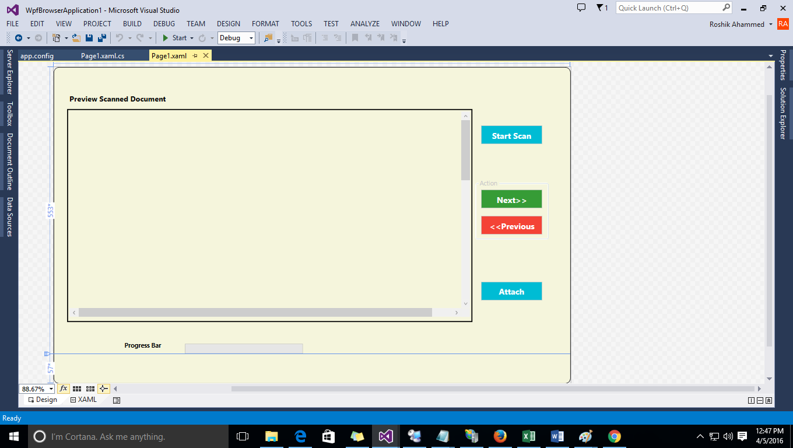Click the Save icon on the toolbar
This screenshot has width=793, height=448.
tap(89, 38)
